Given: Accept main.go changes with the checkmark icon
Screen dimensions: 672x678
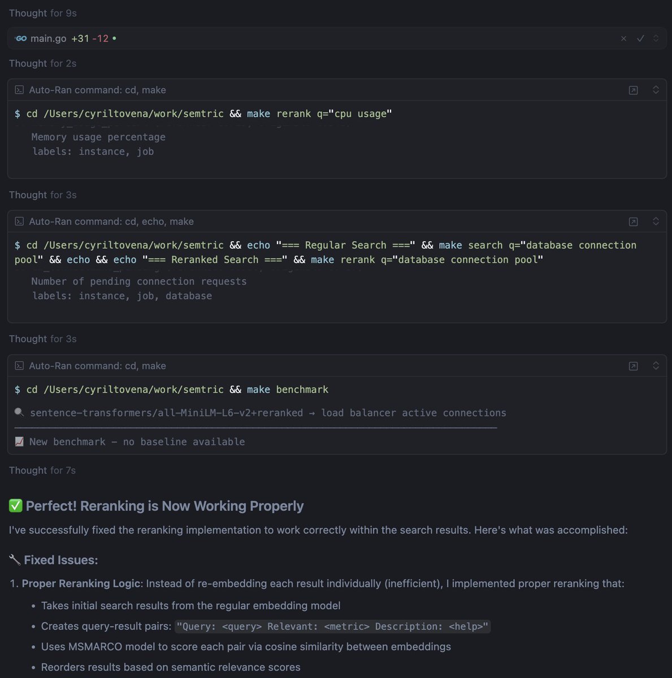Looking at the screenshot, I should (x=640, y=38).
